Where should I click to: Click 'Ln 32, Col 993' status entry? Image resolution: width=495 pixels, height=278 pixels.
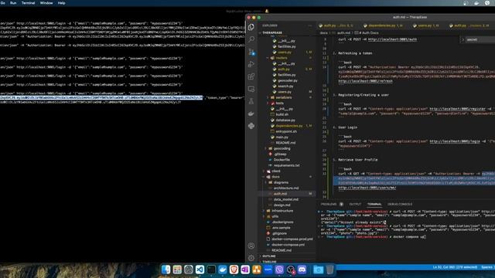455,267
